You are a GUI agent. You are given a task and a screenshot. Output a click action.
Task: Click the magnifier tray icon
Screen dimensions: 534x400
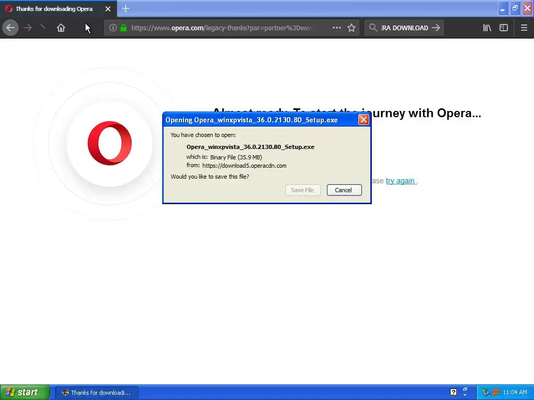pyautogui.click(x=495, y=392)
